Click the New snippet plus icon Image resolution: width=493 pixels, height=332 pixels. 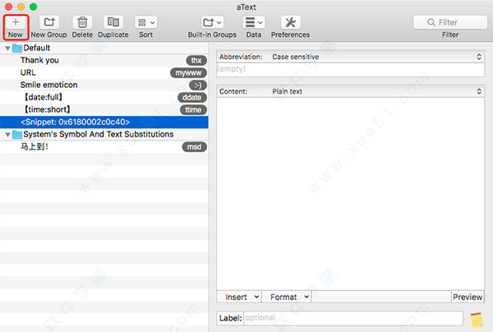16,22
